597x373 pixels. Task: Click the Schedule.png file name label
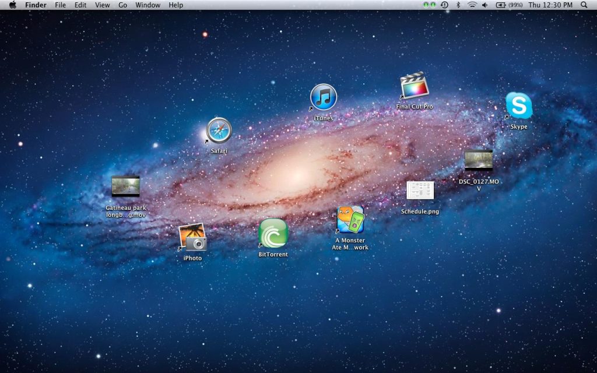420,212
